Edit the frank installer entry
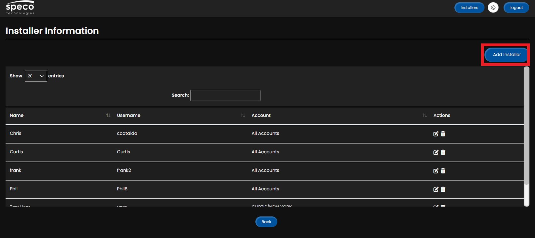 tap(436, 171)
